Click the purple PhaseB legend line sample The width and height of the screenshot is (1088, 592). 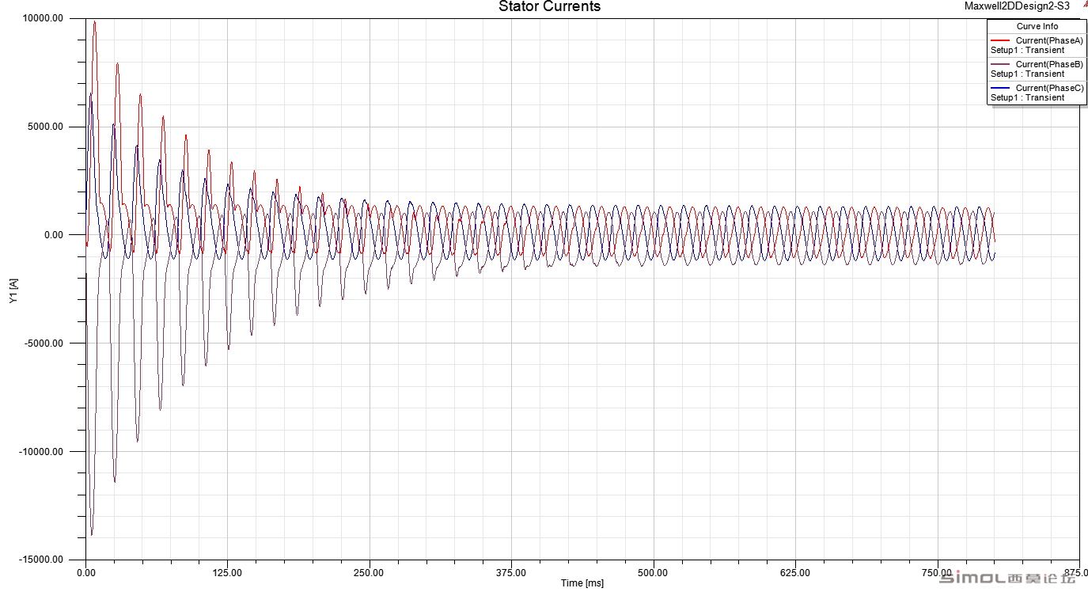[1001, 64]
